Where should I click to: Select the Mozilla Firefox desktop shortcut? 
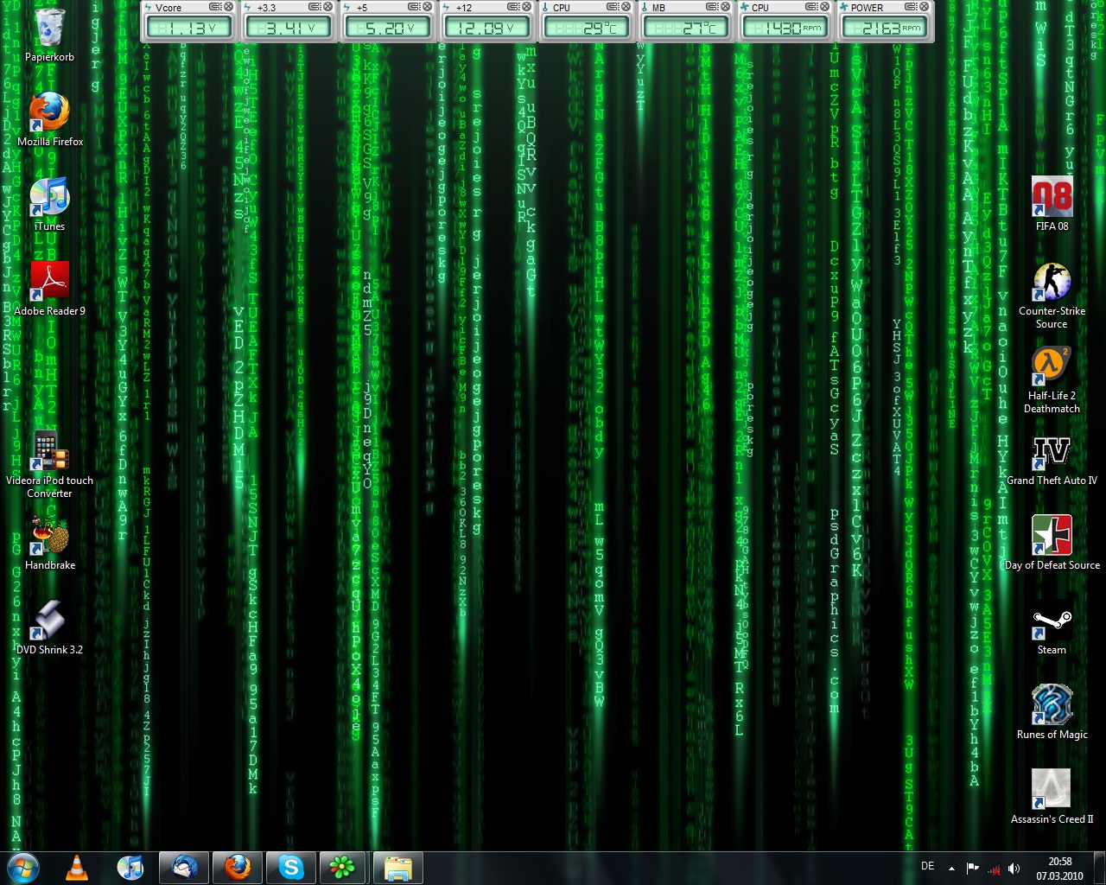coord(50,119)
